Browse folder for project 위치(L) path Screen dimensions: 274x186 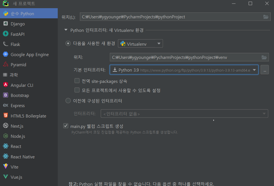[266, 17]
